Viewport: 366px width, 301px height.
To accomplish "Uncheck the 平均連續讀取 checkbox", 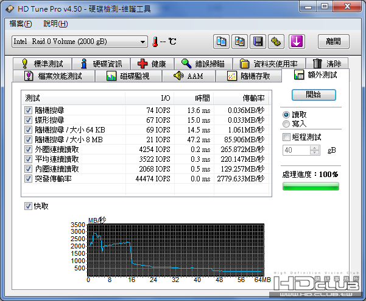I will pos(28,159).
